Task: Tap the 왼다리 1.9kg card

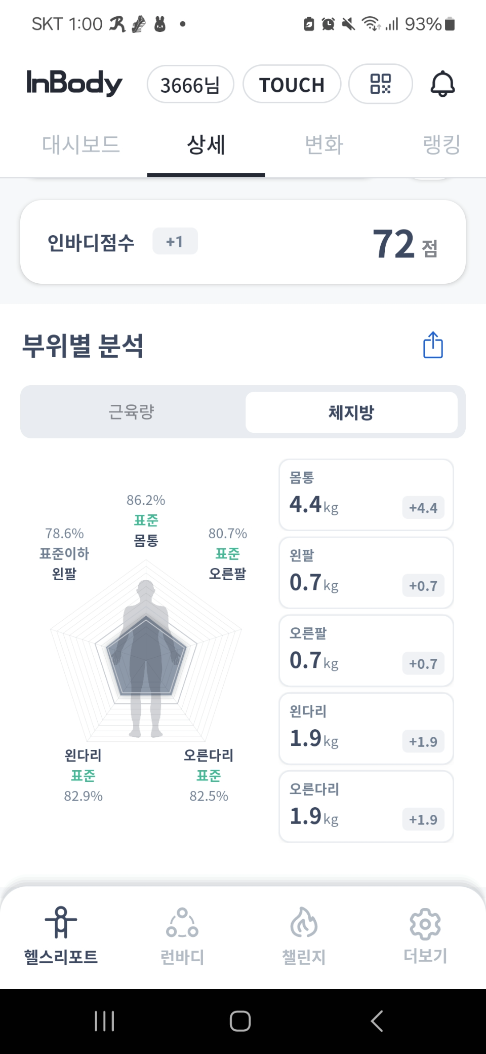Action: 366,729
